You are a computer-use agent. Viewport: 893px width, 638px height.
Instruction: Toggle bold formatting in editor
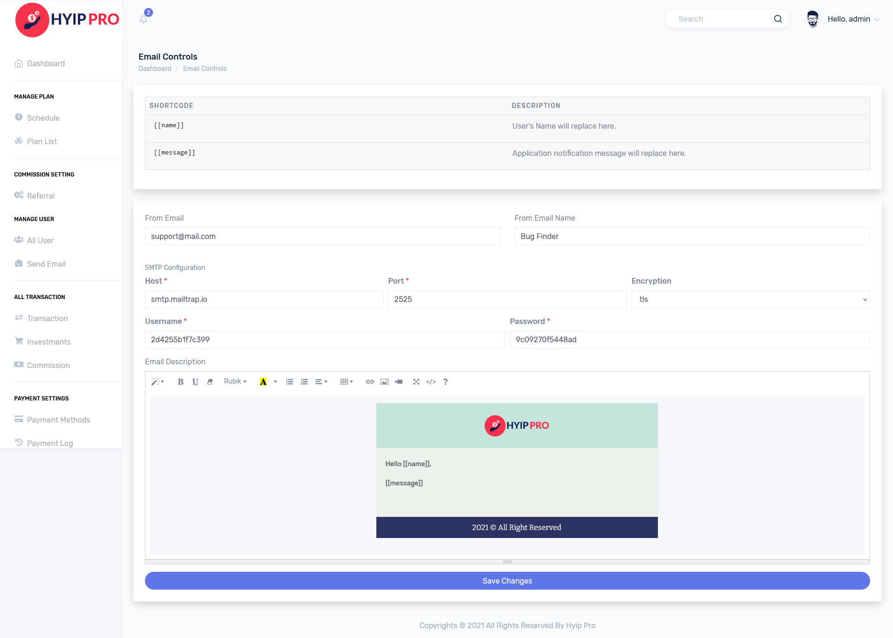point(180,382)
